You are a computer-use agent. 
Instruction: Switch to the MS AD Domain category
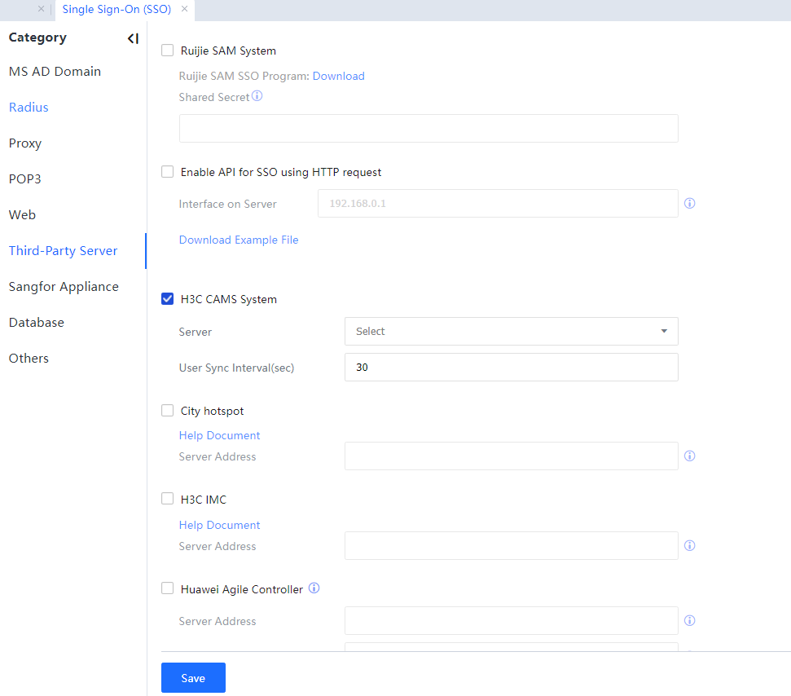[x=55, y=72]
